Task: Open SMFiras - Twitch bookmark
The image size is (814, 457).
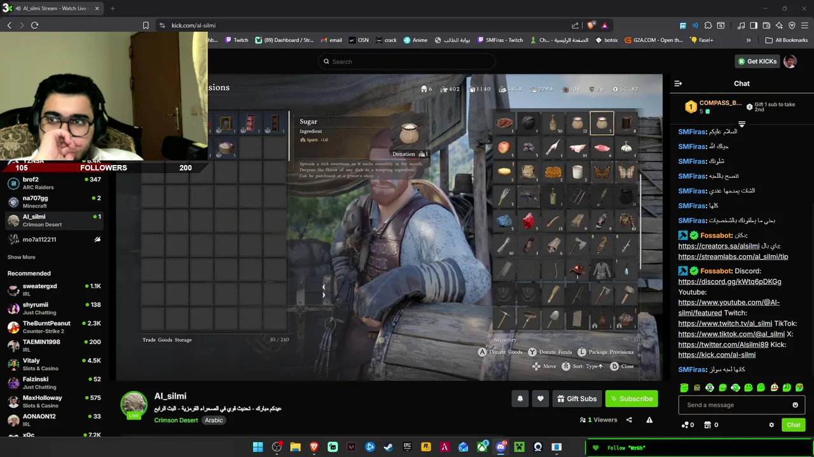Action: pos(499,40)
